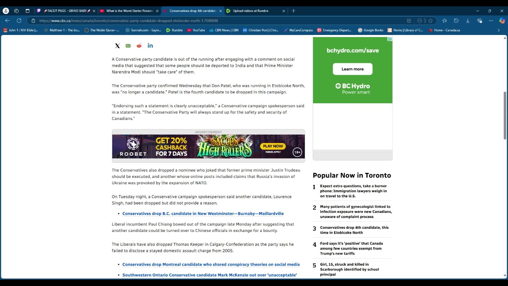Click Learn more on BC Hydro ad
The image size is (508, 286).
pos(352,69)
